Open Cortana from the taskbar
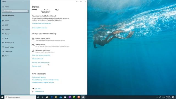Screen dimensions: 176x99 38,97
